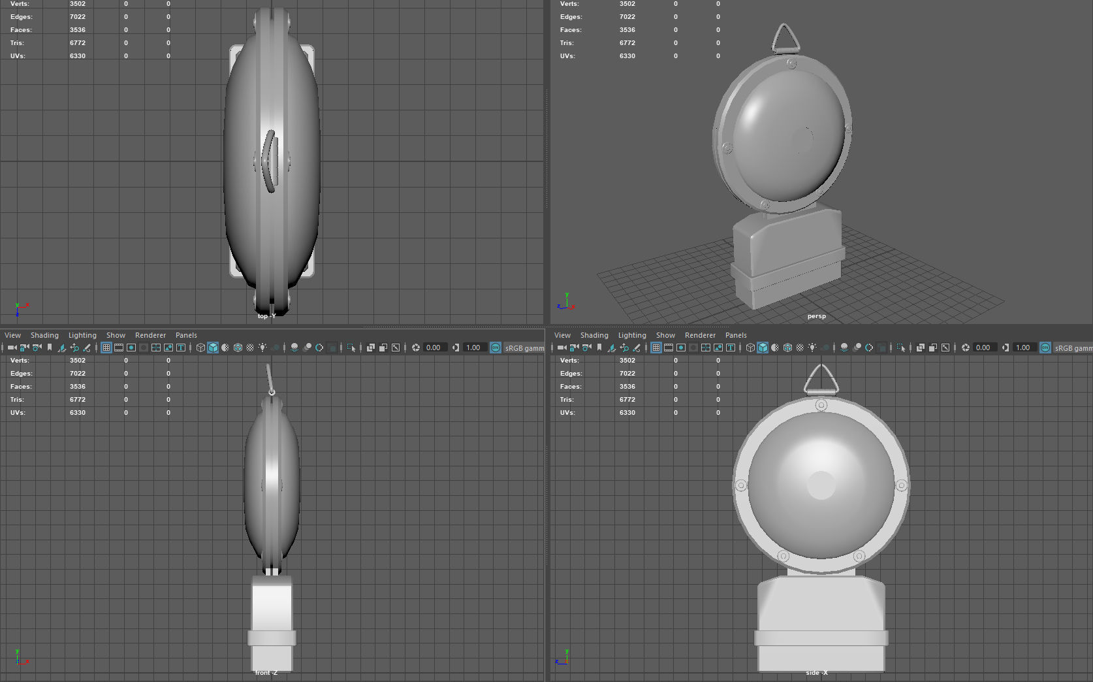This screenshot has height=682, width=1093.
Task: Toggle Use Default Material in front-Z panel
Action: pos(225,348)
